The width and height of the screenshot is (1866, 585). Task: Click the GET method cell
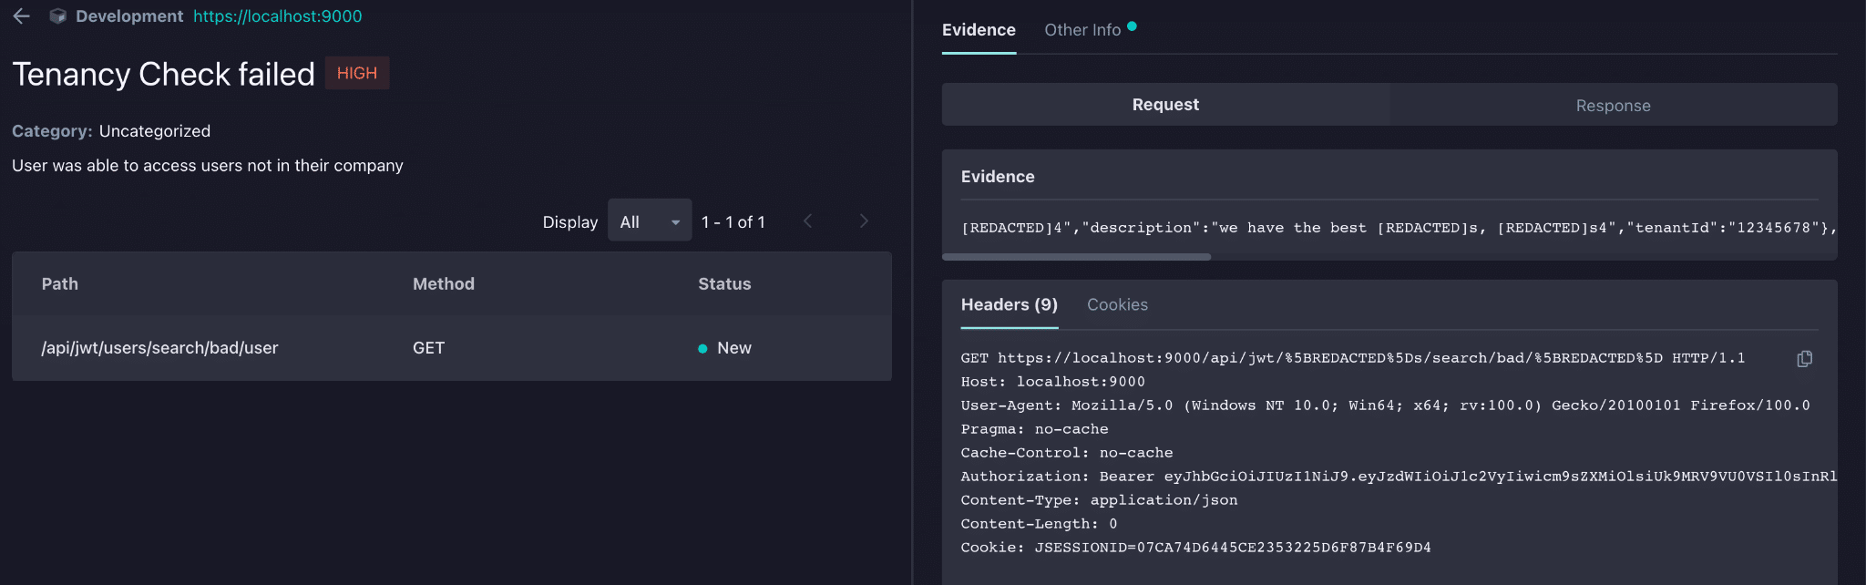pos(429,348)
